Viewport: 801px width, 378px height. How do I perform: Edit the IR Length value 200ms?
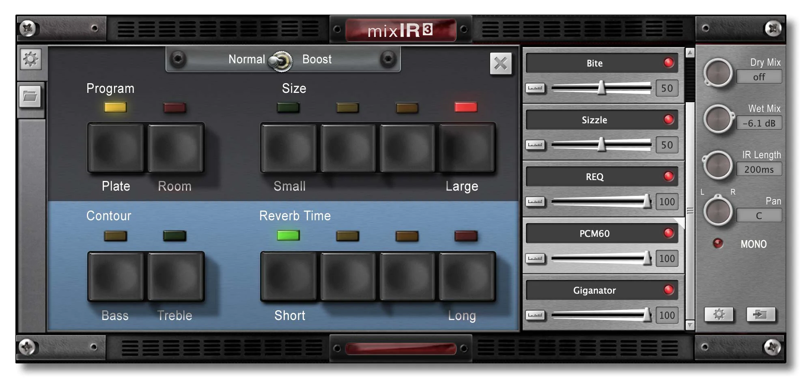coord(759,169)
